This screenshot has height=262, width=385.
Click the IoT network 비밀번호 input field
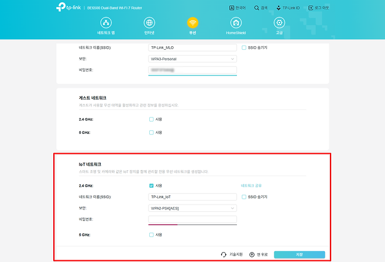pos(192,219)
